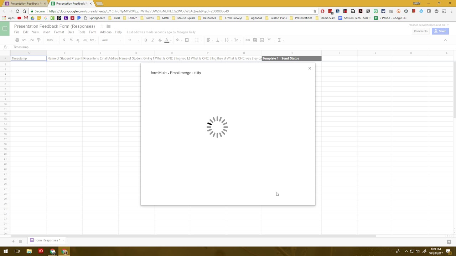The height and width of the screenshot is (256, 456).
Task: Open the fill color paint bucket
Action: pos(178,40)
